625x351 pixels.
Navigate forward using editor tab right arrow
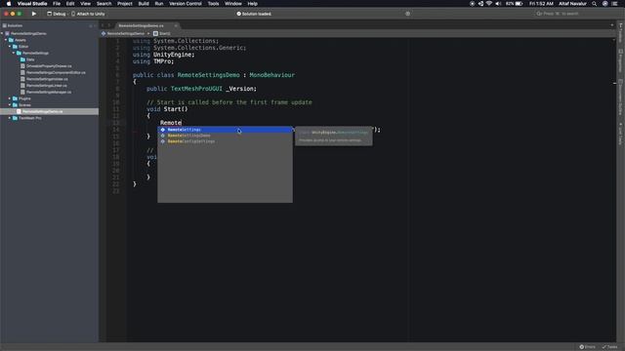[x=109, y=25]
